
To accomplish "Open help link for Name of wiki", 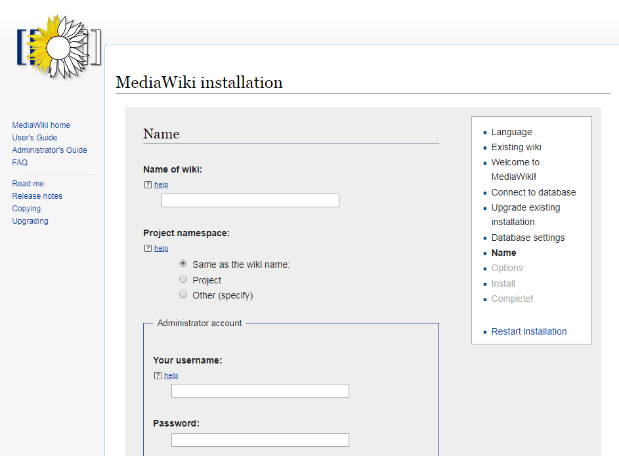I will (161, 184).
